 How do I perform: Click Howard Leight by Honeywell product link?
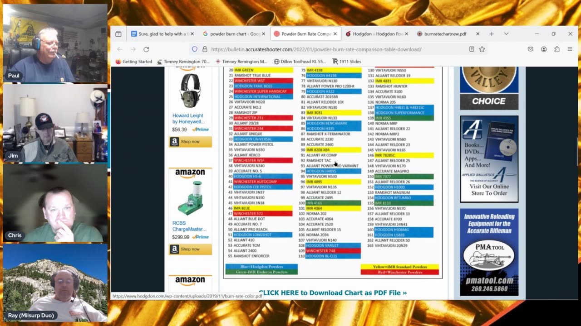click(x=188, y=119)
